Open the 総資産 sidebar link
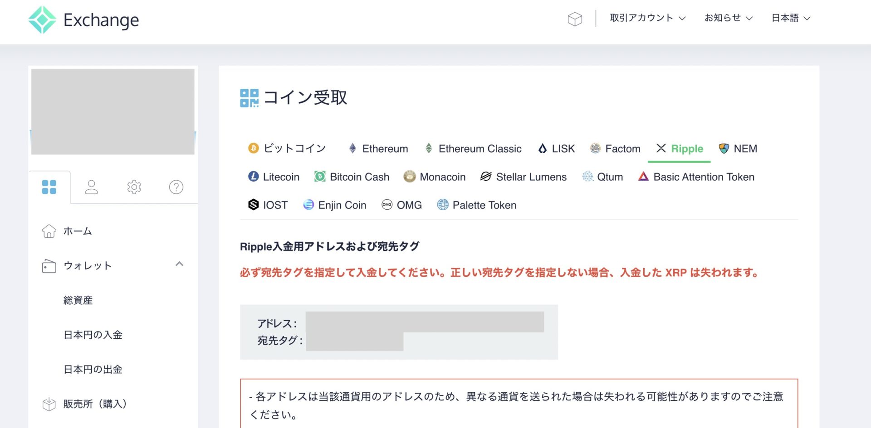The height and width of the screenshot is (428, 871). (x=78, y=300)
